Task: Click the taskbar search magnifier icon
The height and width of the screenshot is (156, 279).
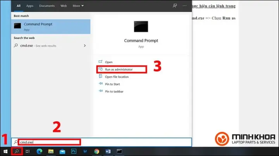Action: 17,151
